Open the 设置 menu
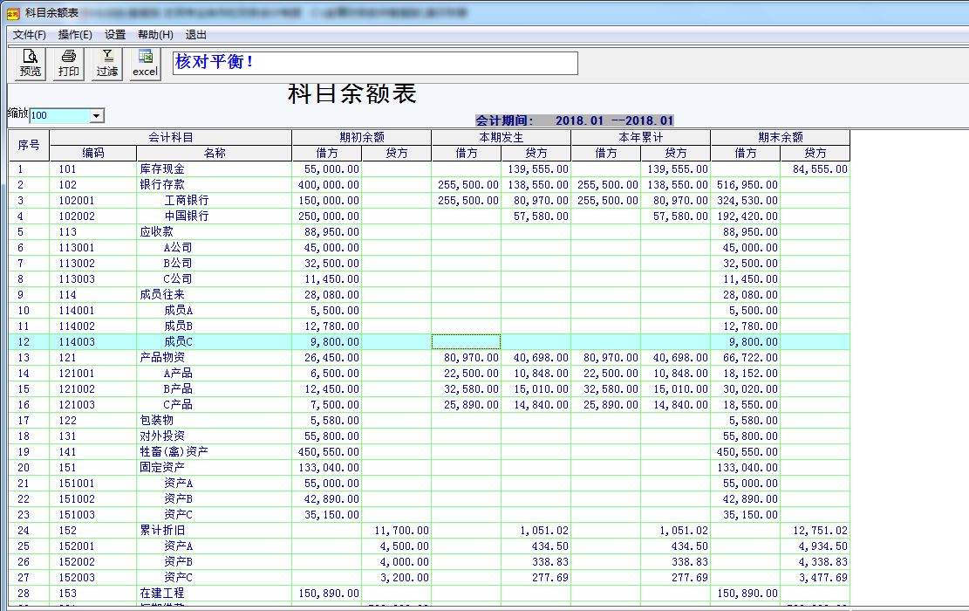The width and height of the screenshot is (969, 611). tap(115, 35)
